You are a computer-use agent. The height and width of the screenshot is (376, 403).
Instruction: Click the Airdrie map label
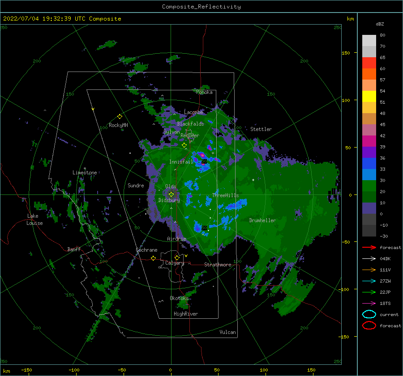[x=176, y=239]
